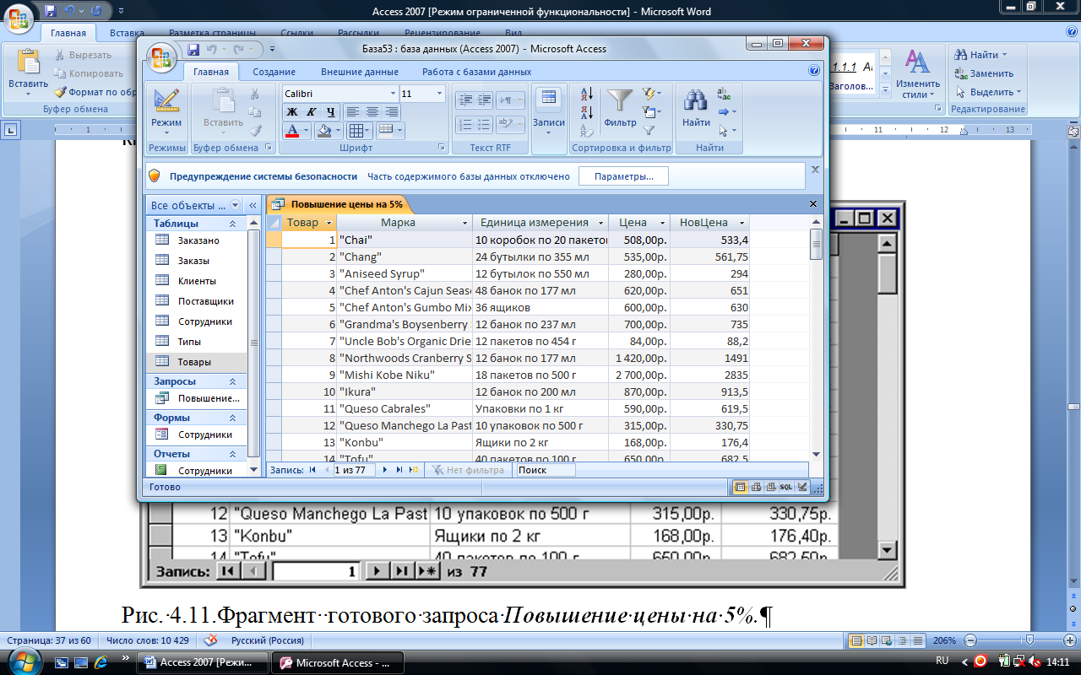The width and height of the screenshot is (1081, 675).
Task: Sort ascending in Access ribbon
Action: point(587,94)
